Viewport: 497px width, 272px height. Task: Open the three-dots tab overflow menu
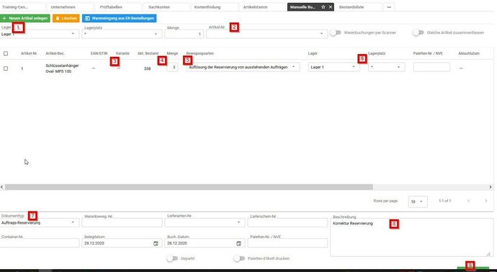[x=389, y=7]
